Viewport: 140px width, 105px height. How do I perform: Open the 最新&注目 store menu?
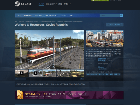pos(27,15)
